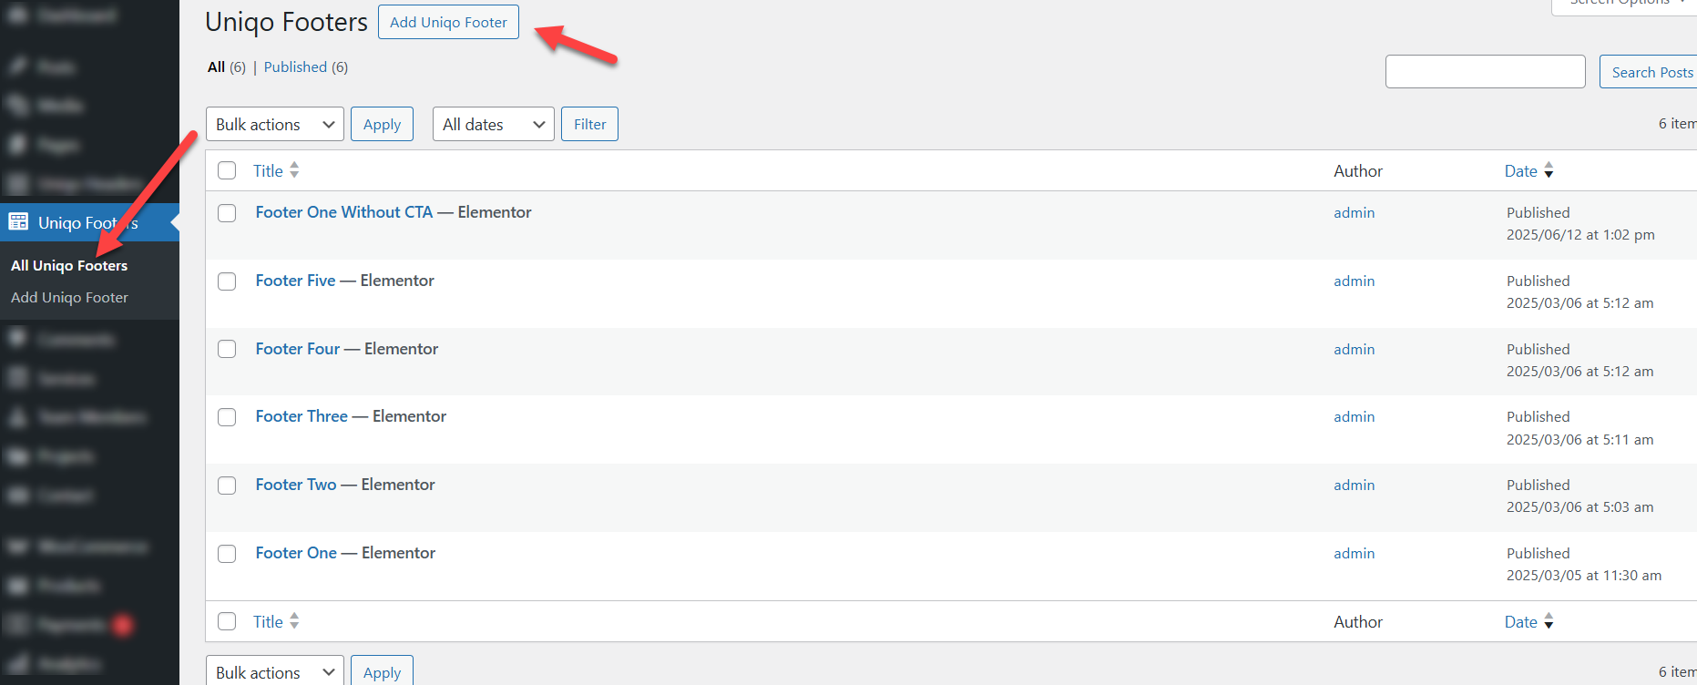Screen dimensions: 1697x685
Task: Click sort arrows beside bottom Title header
Action: pos(294,621)
